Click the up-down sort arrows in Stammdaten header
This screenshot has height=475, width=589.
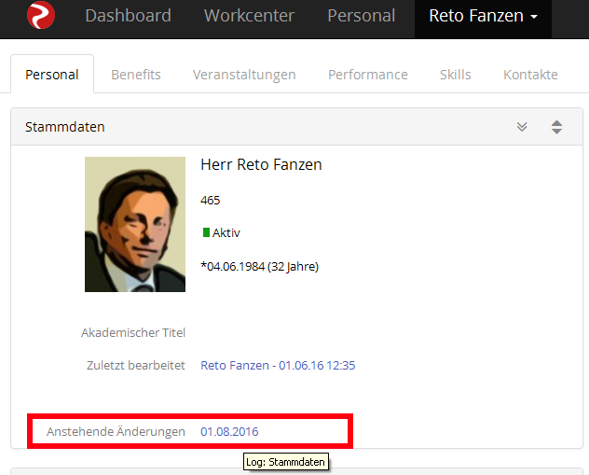click(x=556, y=127)
